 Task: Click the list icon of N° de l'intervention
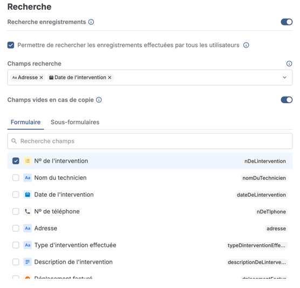(x=28, y=161)
